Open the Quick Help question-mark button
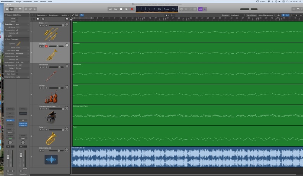This screenshot has height=176, width=303. 16,9
